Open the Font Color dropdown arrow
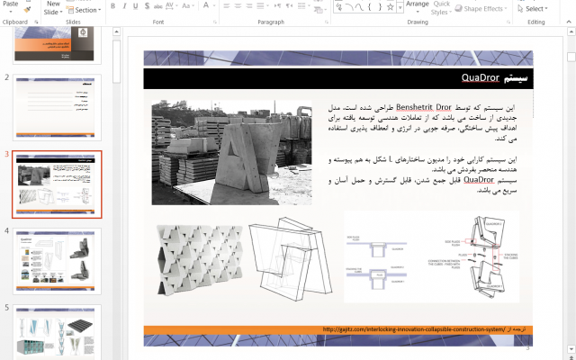Image resolution: width=576 pixels, height=360 pixels. 214,6
